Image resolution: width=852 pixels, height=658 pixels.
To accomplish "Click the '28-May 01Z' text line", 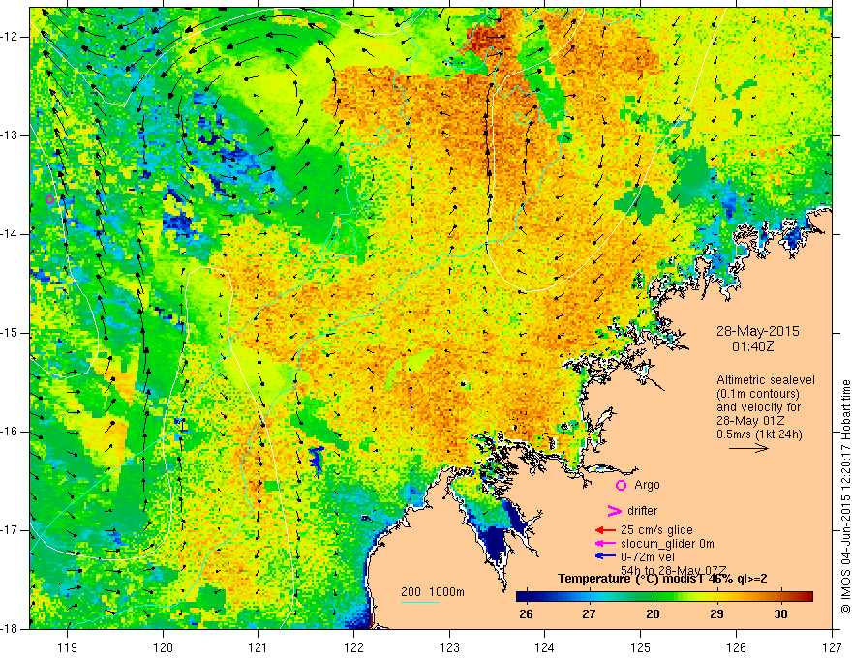I will (x=749, y=421).
